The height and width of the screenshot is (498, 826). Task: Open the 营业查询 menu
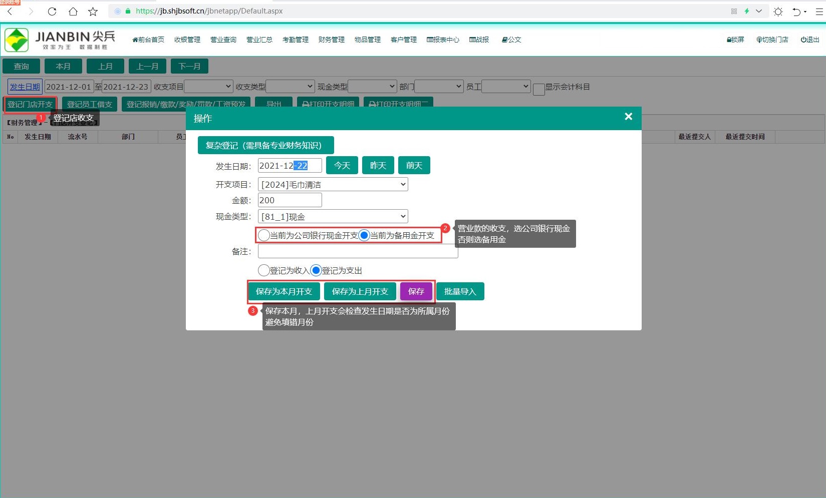(x=223, y=40)
